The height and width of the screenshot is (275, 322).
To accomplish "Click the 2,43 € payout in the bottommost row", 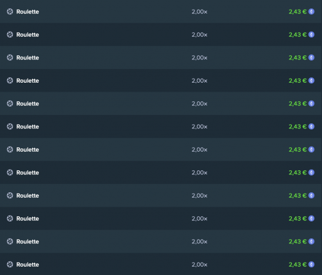I will click(x=298, y=265).
